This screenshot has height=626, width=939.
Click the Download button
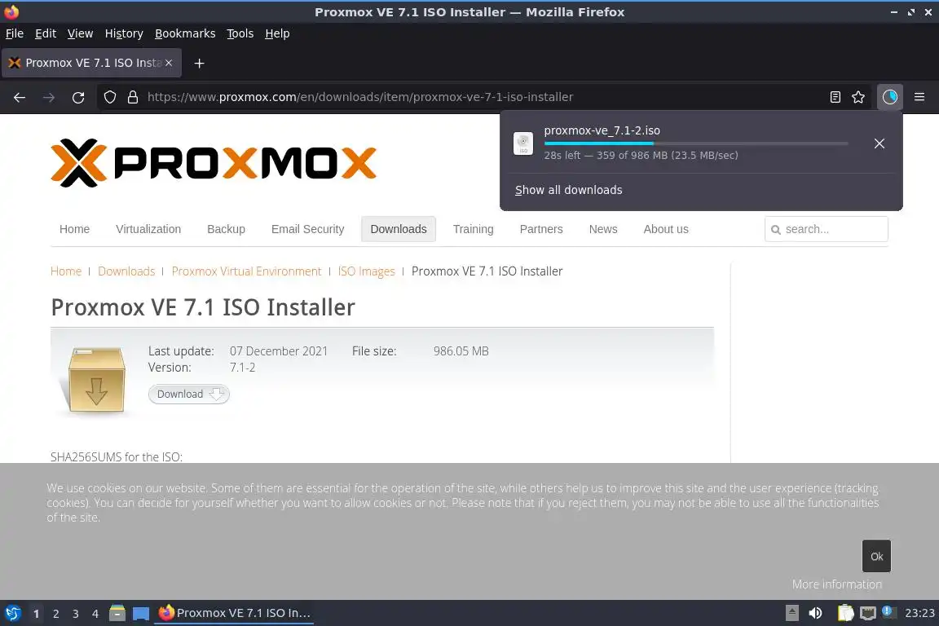[188, 395]
